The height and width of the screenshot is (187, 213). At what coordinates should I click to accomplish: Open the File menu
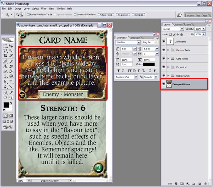(x=4, y=9)
